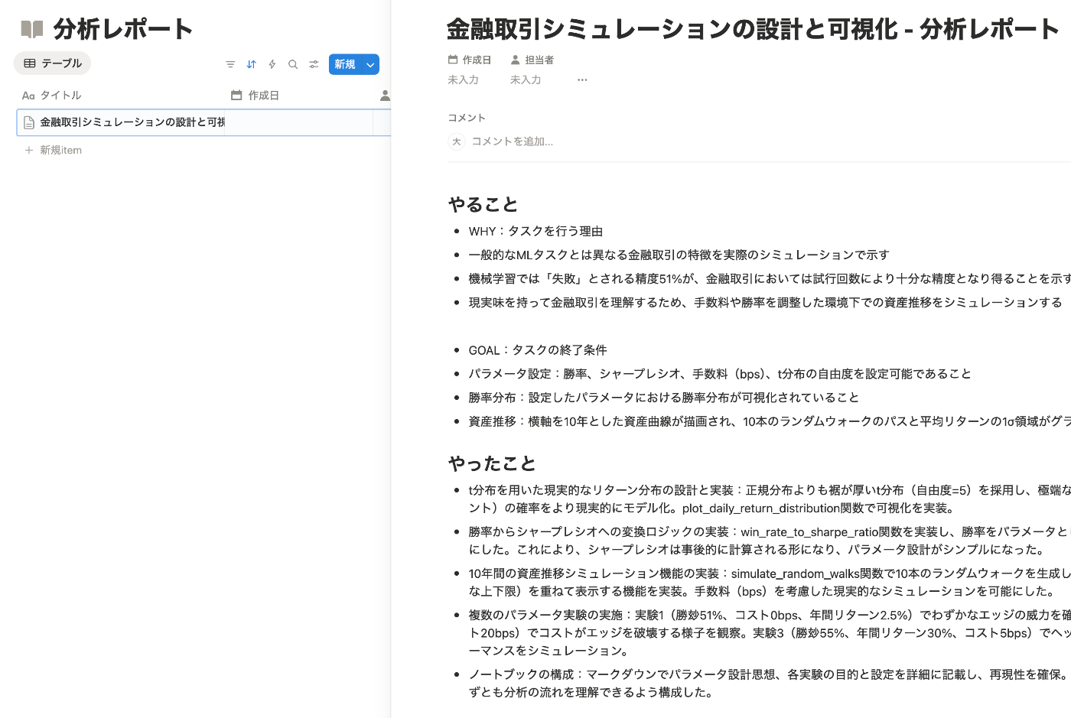Click the page title heading in the panel
Viewport: 1071px width, 718px height.
pyautogui.click(x=753, y=29)
